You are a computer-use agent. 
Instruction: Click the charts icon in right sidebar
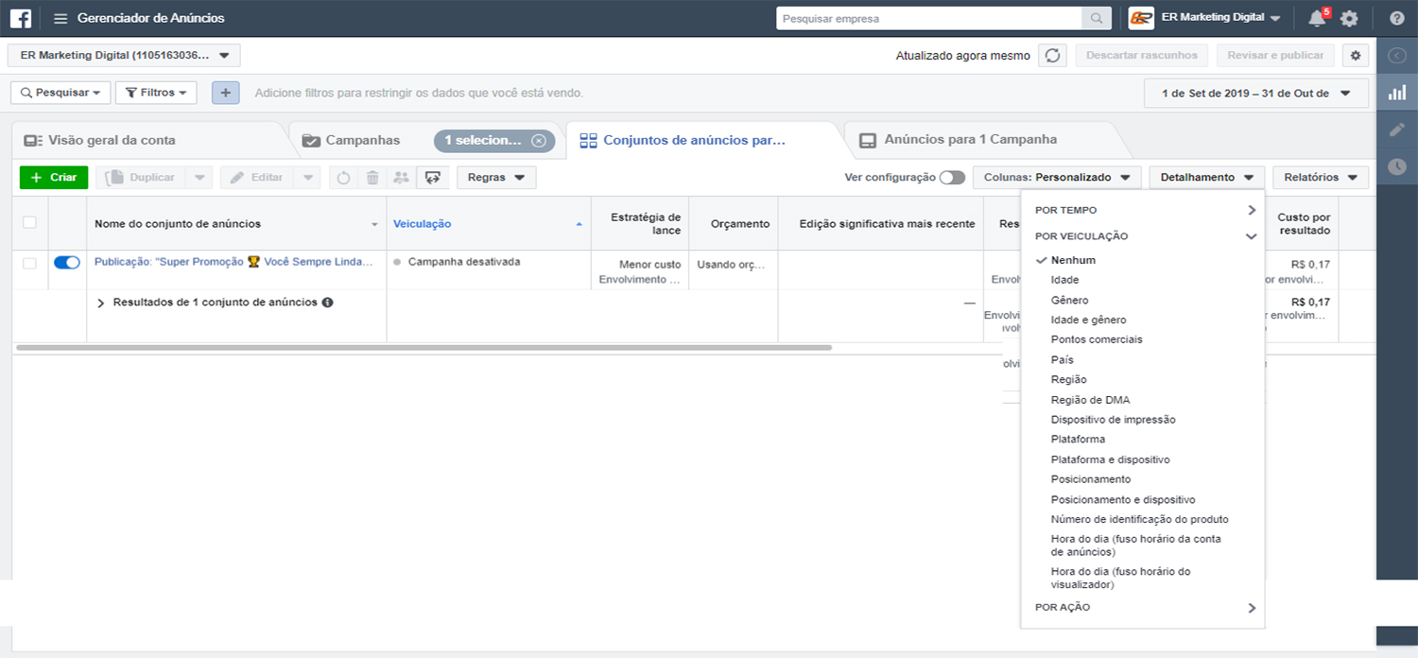coord(1396,93)
